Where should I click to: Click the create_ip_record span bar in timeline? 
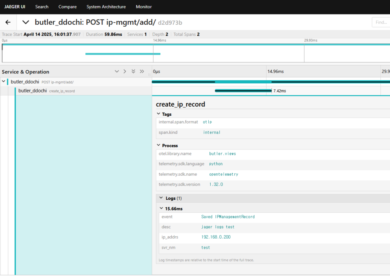(243, 91)
